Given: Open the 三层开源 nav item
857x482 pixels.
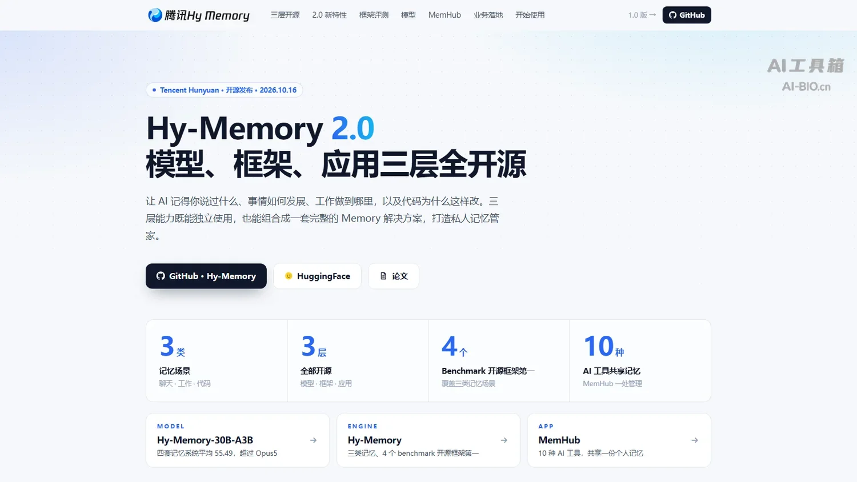Looking at the screenshot, I should click(285, 15).
